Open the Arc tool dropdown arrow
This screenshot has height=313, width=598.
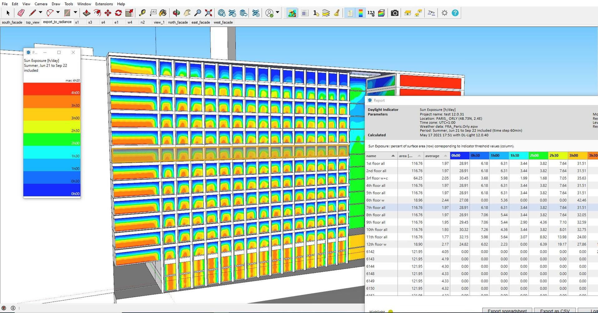pyautogui.click(x=58, y=12)
